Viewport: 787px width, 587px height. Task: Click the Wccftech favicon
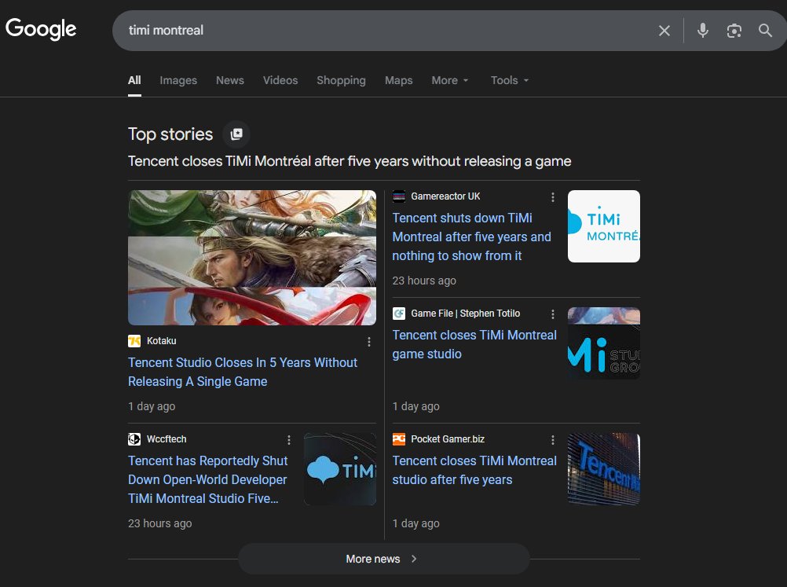(134, 439)
